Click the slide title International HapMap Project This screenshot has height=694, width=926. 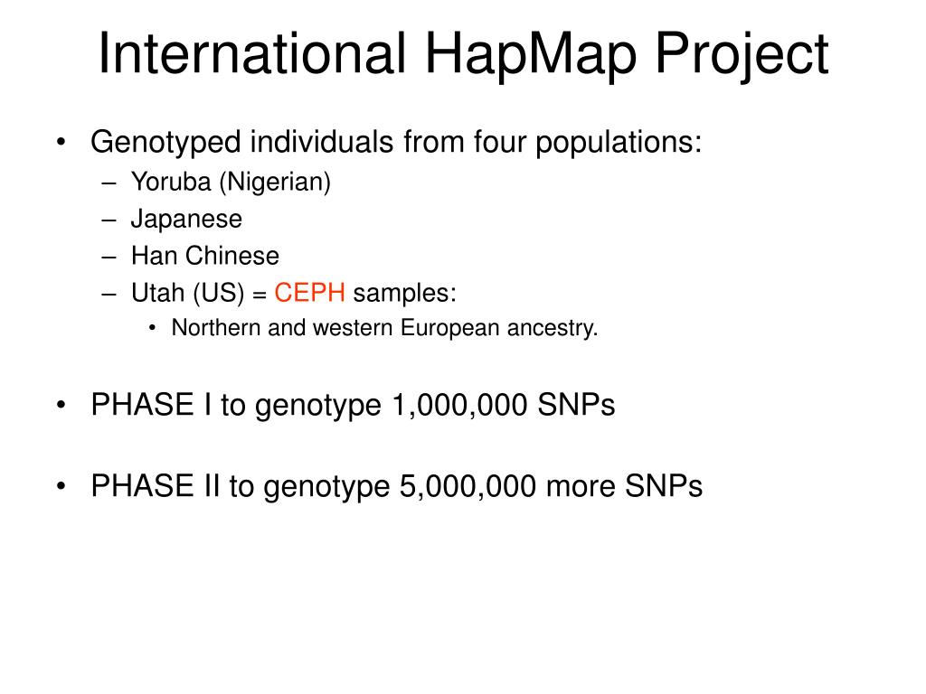464,55
